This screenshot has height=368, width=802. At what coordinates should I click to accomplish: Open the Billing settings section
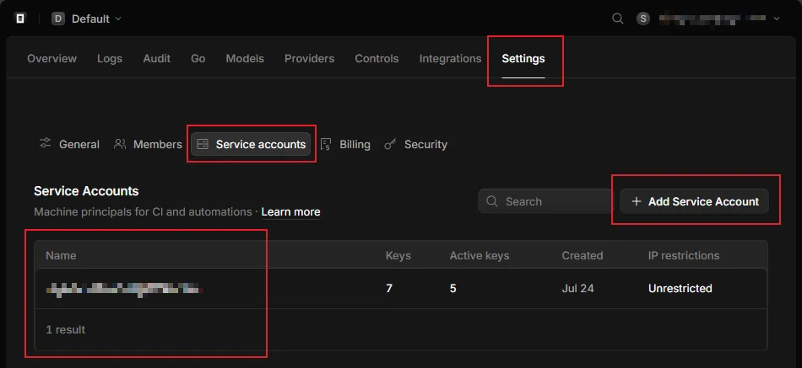(x=346, y=145)
